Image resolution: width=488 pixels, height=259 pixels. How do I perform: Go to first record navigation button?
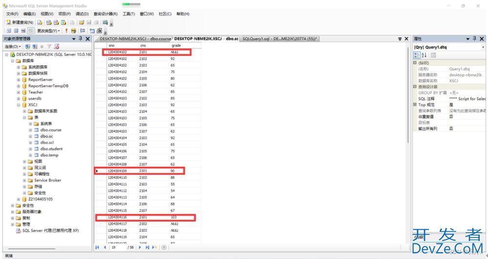coord(98,247)
